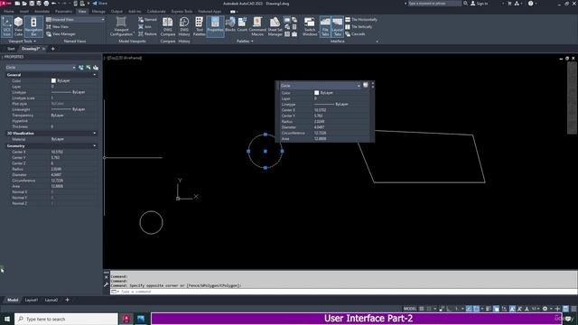Open the Circle dropdown in Quick Properties

click(321, 86)
